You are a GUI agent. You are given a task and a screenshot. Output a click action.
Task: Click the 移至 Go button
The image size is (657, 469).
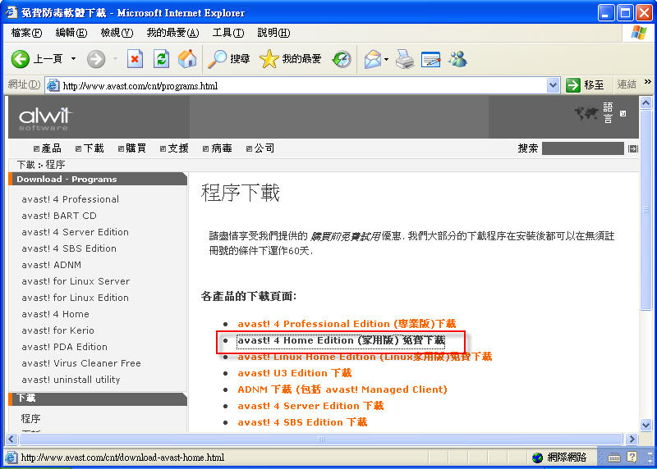585,85
